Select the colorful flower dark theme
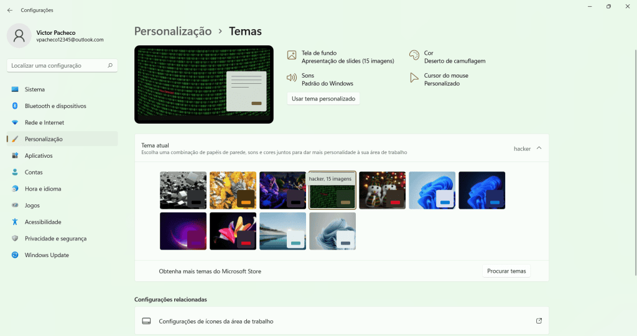 pos(233,231)
